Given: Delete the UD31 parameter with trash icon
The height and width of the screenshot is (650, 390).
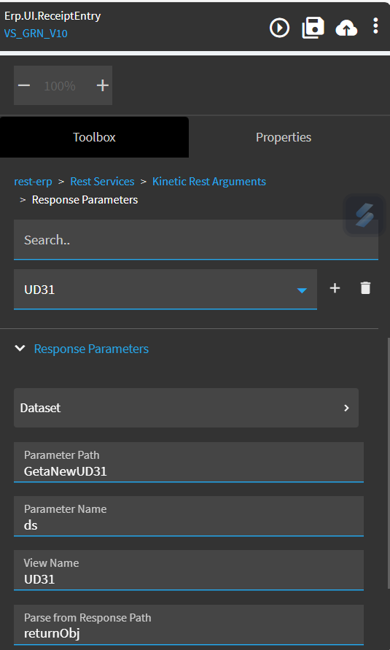Looking at the screenshot, I should click(365, 287).
